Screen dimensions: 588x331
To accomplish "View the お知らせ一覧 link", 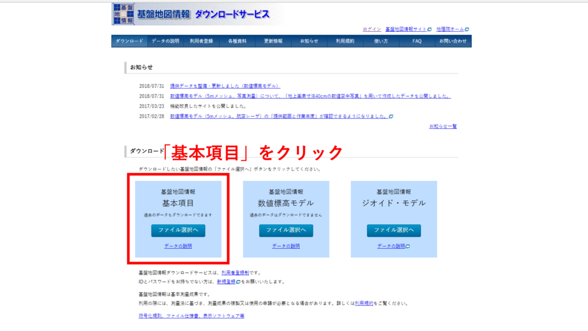I will pyautogui.click(x=443, y=126).
